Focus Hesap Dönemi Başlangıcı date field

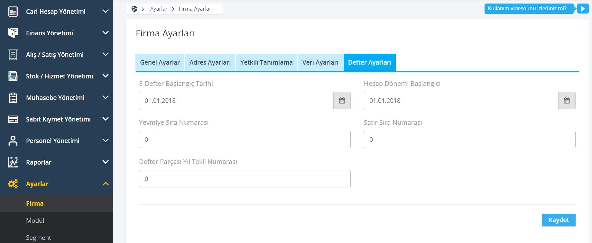461,101
